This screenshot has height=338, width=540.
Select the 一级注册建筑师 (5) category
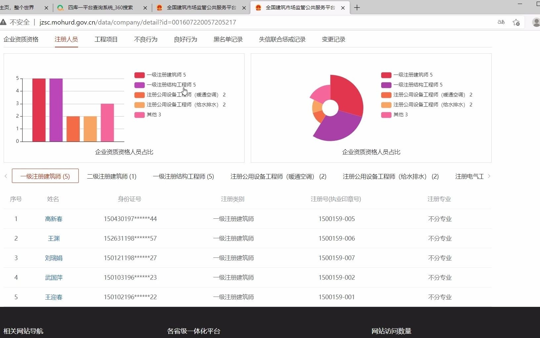(x=45, y=176)
